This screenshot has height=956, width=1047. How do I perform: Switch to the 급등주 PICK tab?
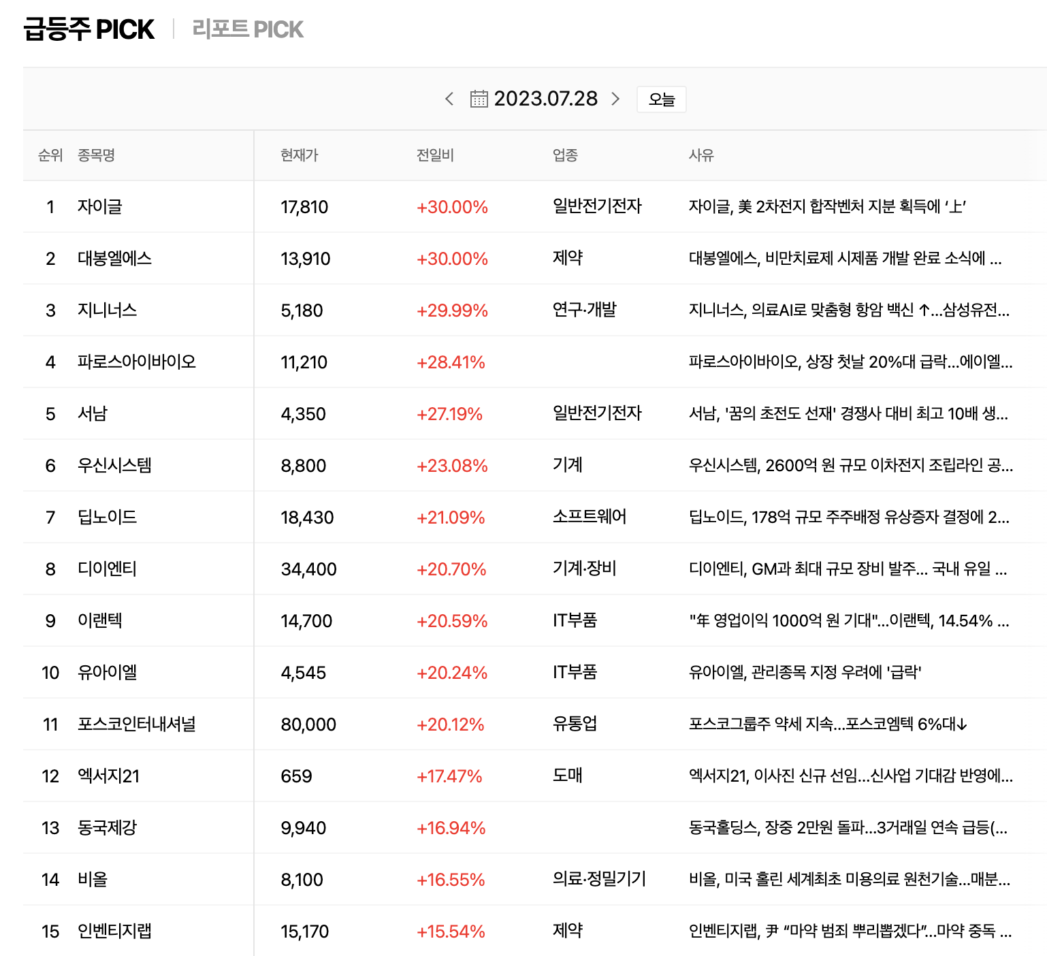point(88,29)
